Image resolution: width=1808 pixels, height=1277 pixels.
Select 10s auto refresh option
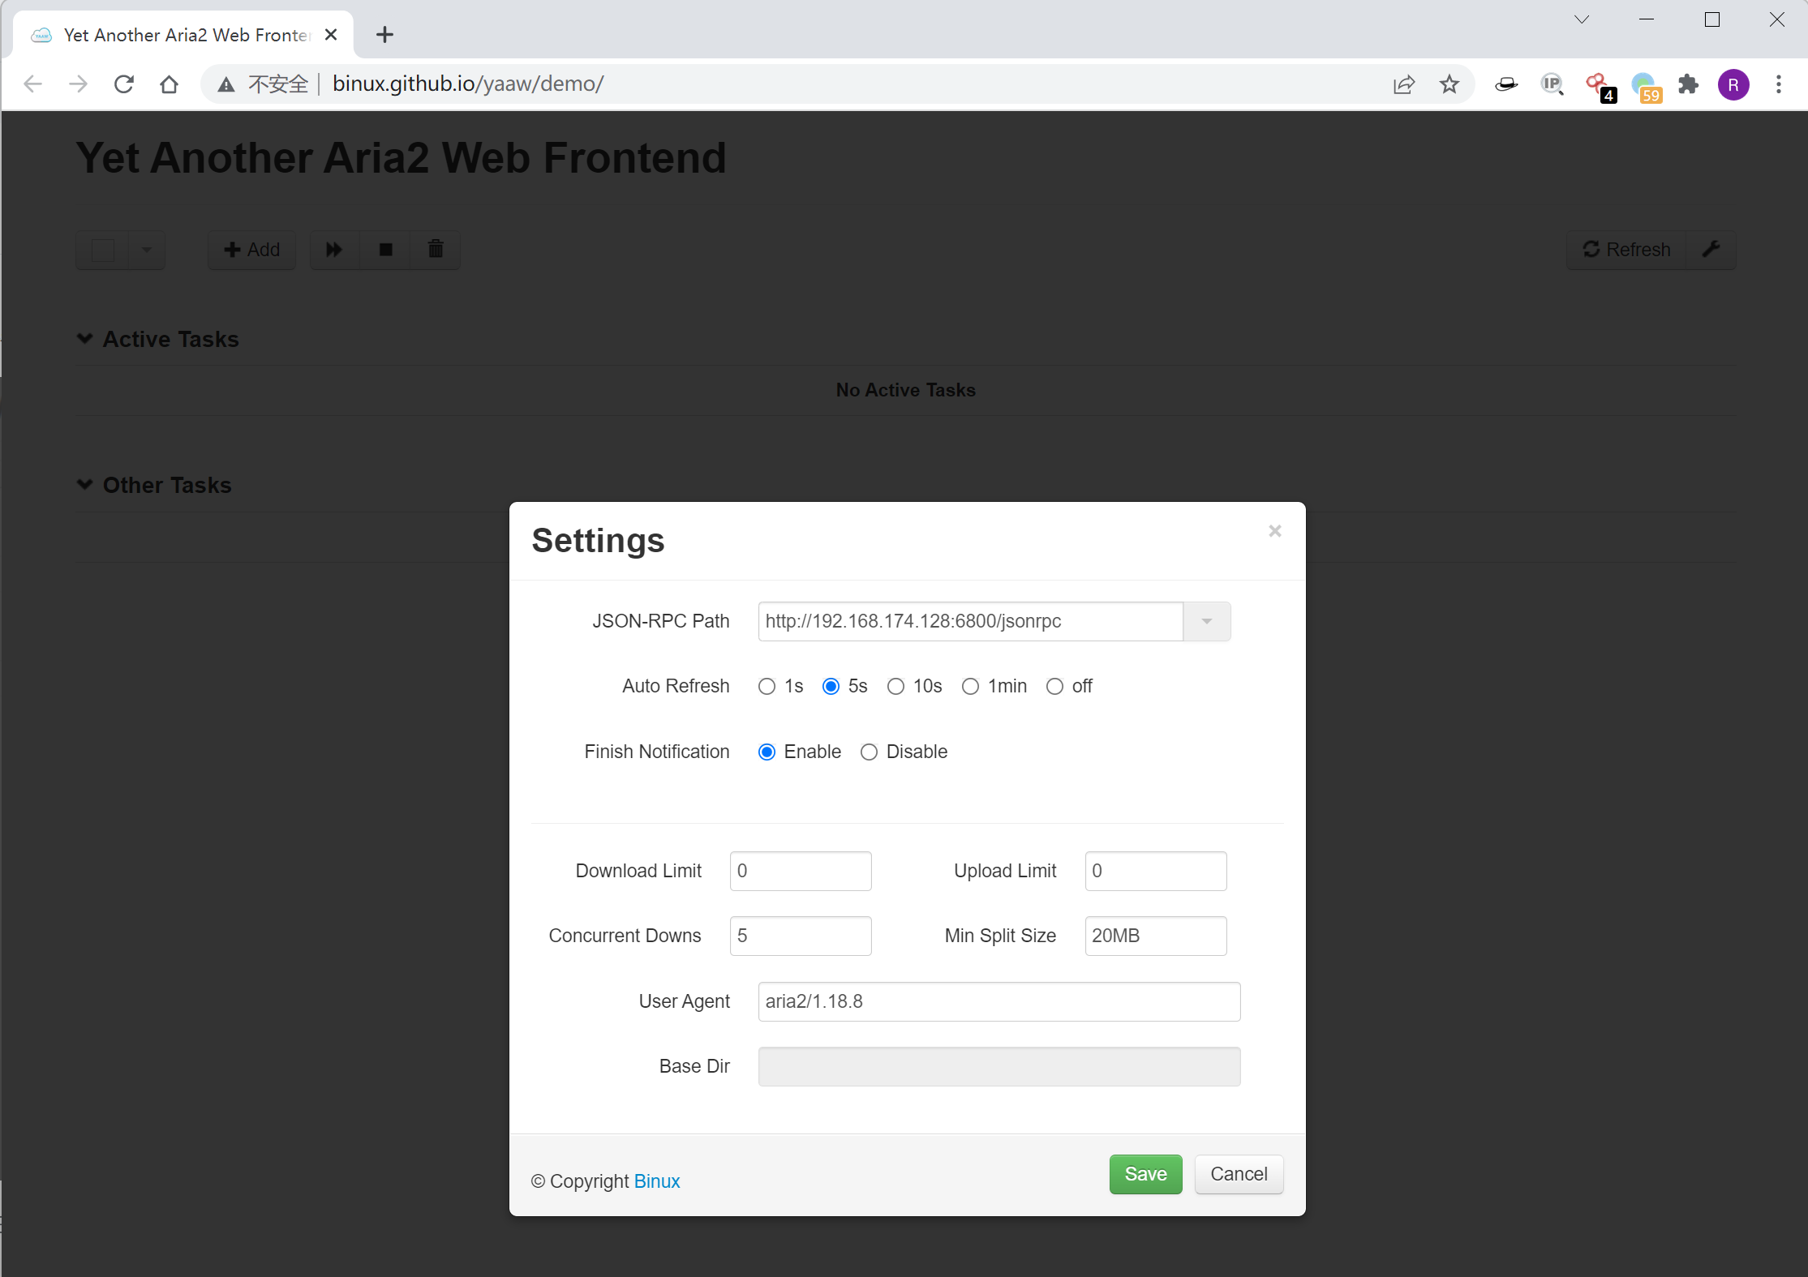(895, 687)
